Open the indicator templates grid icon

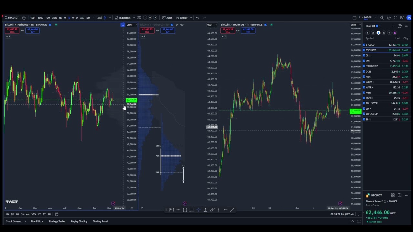pos(139,18)
